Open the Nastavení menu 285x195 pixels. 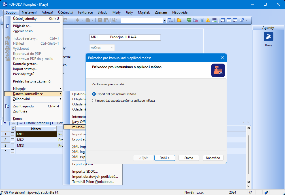[29, 12]
